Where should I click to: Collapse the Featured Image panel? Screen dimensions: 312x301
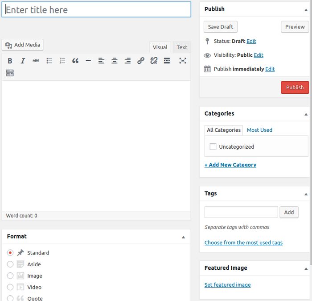[306, 269]
